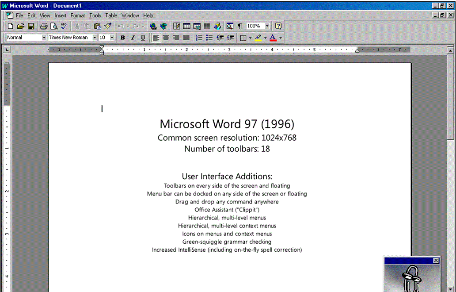Image resolution: width=456 pixels, height=292 pixels.
Task: Open the Edit menu
Action: [x=31, y=15]
